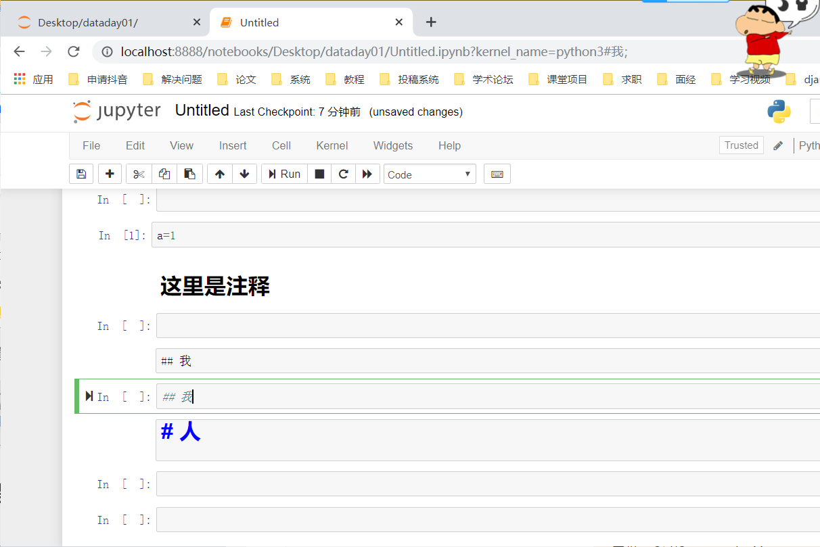Click the Trusted notebook status button
Screen dimensions: 820x547
741,145
